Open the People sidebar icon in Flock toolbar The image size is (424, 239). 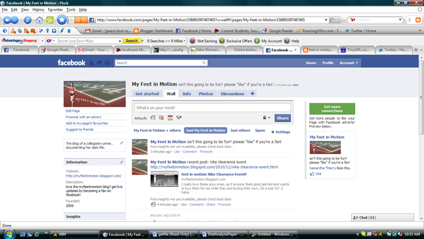tap(13, 31)
